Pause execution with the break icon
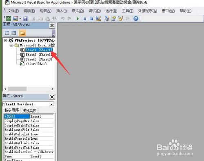This screenshot has height=161, width=204. point(85,19)
